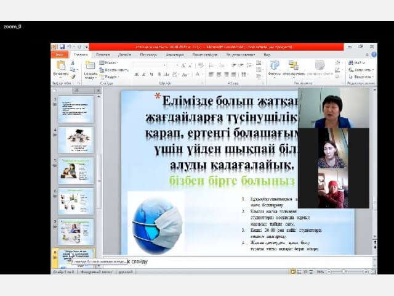Click the slide show view icon in status bar

[x=311, y=272]
